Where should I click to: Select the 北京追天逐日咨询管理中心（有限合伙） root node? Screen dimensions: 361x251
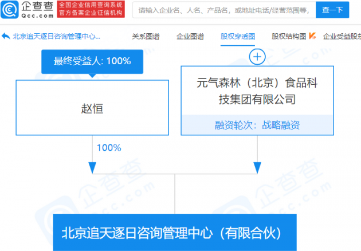pyautogui.click(x=175, y=232)
